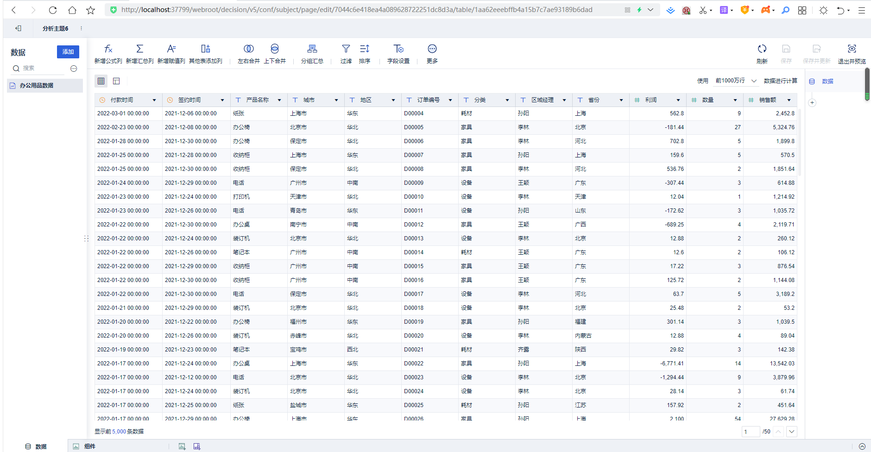This screenshot has width=871, height=452.
Task: Click the 新增公式列 formula column icon
Action: 108,49
